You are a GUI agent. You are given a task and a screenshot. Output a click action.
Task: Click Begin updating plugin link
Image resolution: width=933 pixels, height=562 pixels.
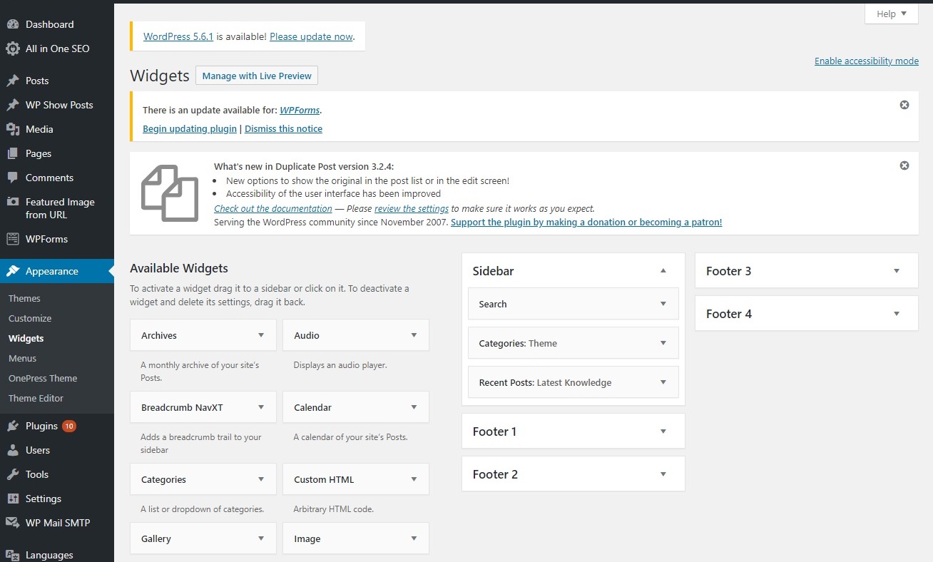tap(190, 128)
